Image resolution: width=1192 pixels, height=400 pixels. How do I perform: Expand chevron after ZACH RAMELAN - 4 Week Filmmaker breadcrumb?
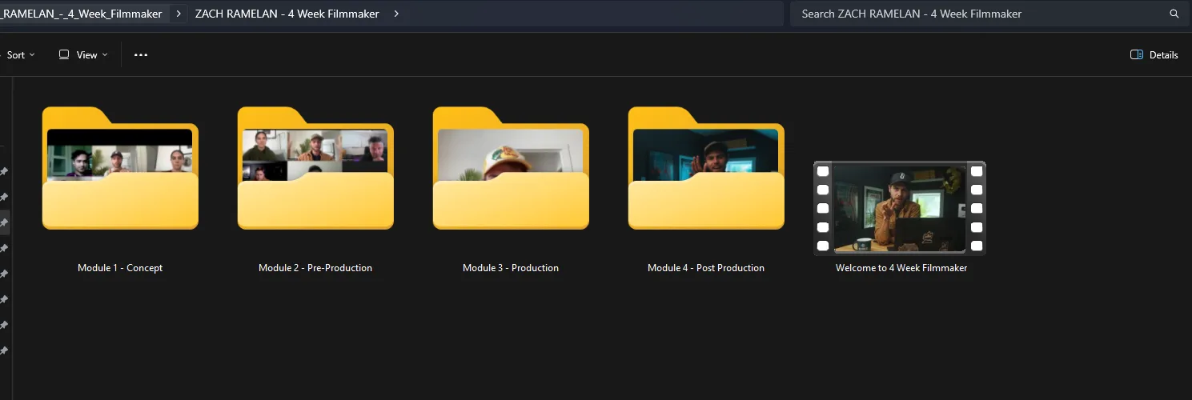coord(396,14)
